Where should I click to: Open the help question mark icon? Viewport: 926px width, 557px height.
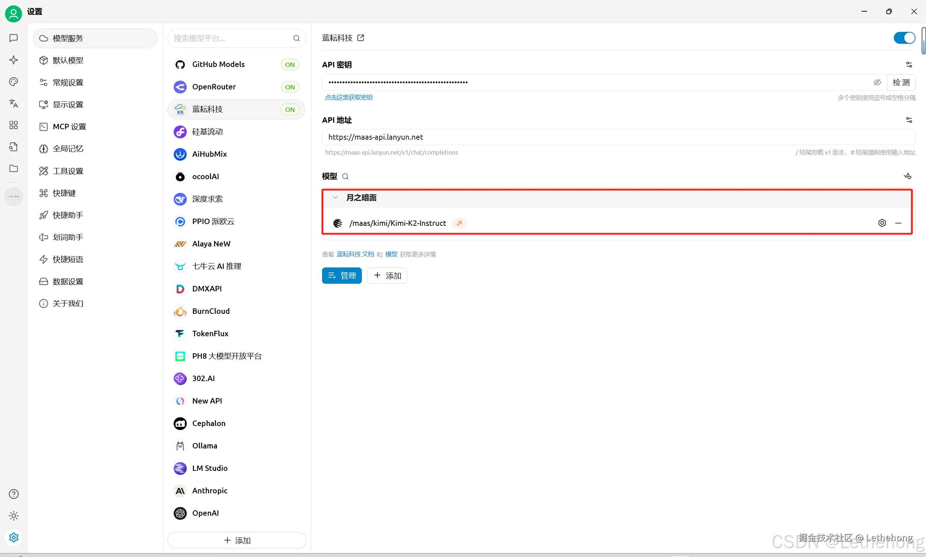tap(13, 494)
